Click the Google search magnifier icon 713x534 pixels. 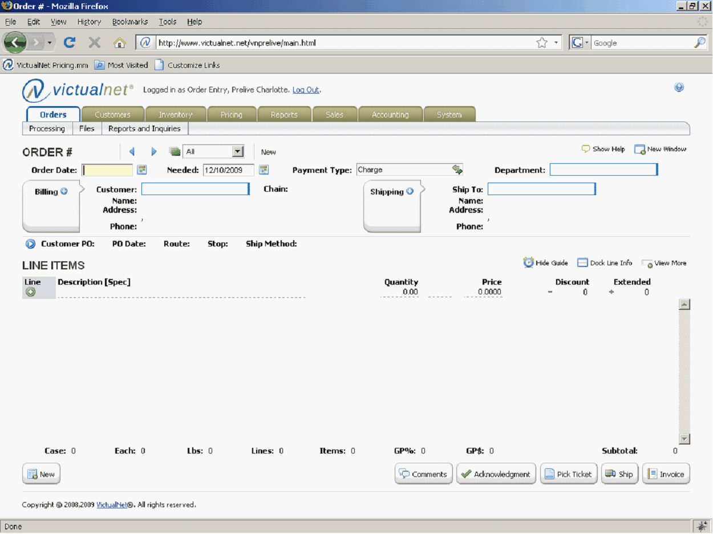pos(699,43)
